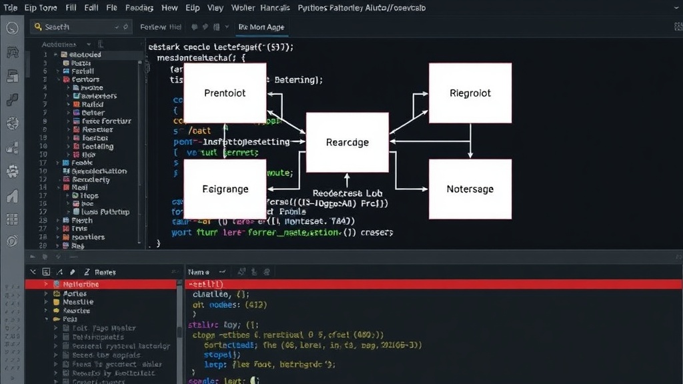Expand the Feiall tree node

(58, 71)
